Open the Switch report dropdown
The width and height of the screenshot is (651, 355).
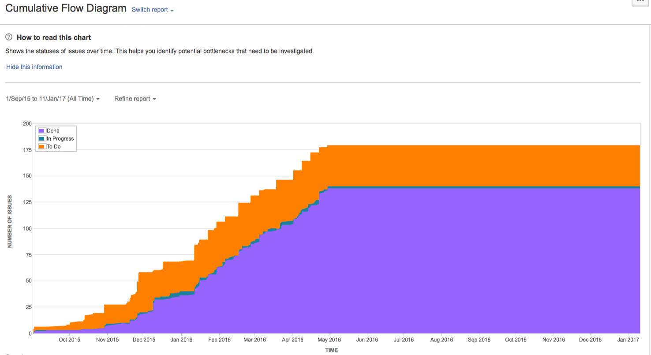153,10
